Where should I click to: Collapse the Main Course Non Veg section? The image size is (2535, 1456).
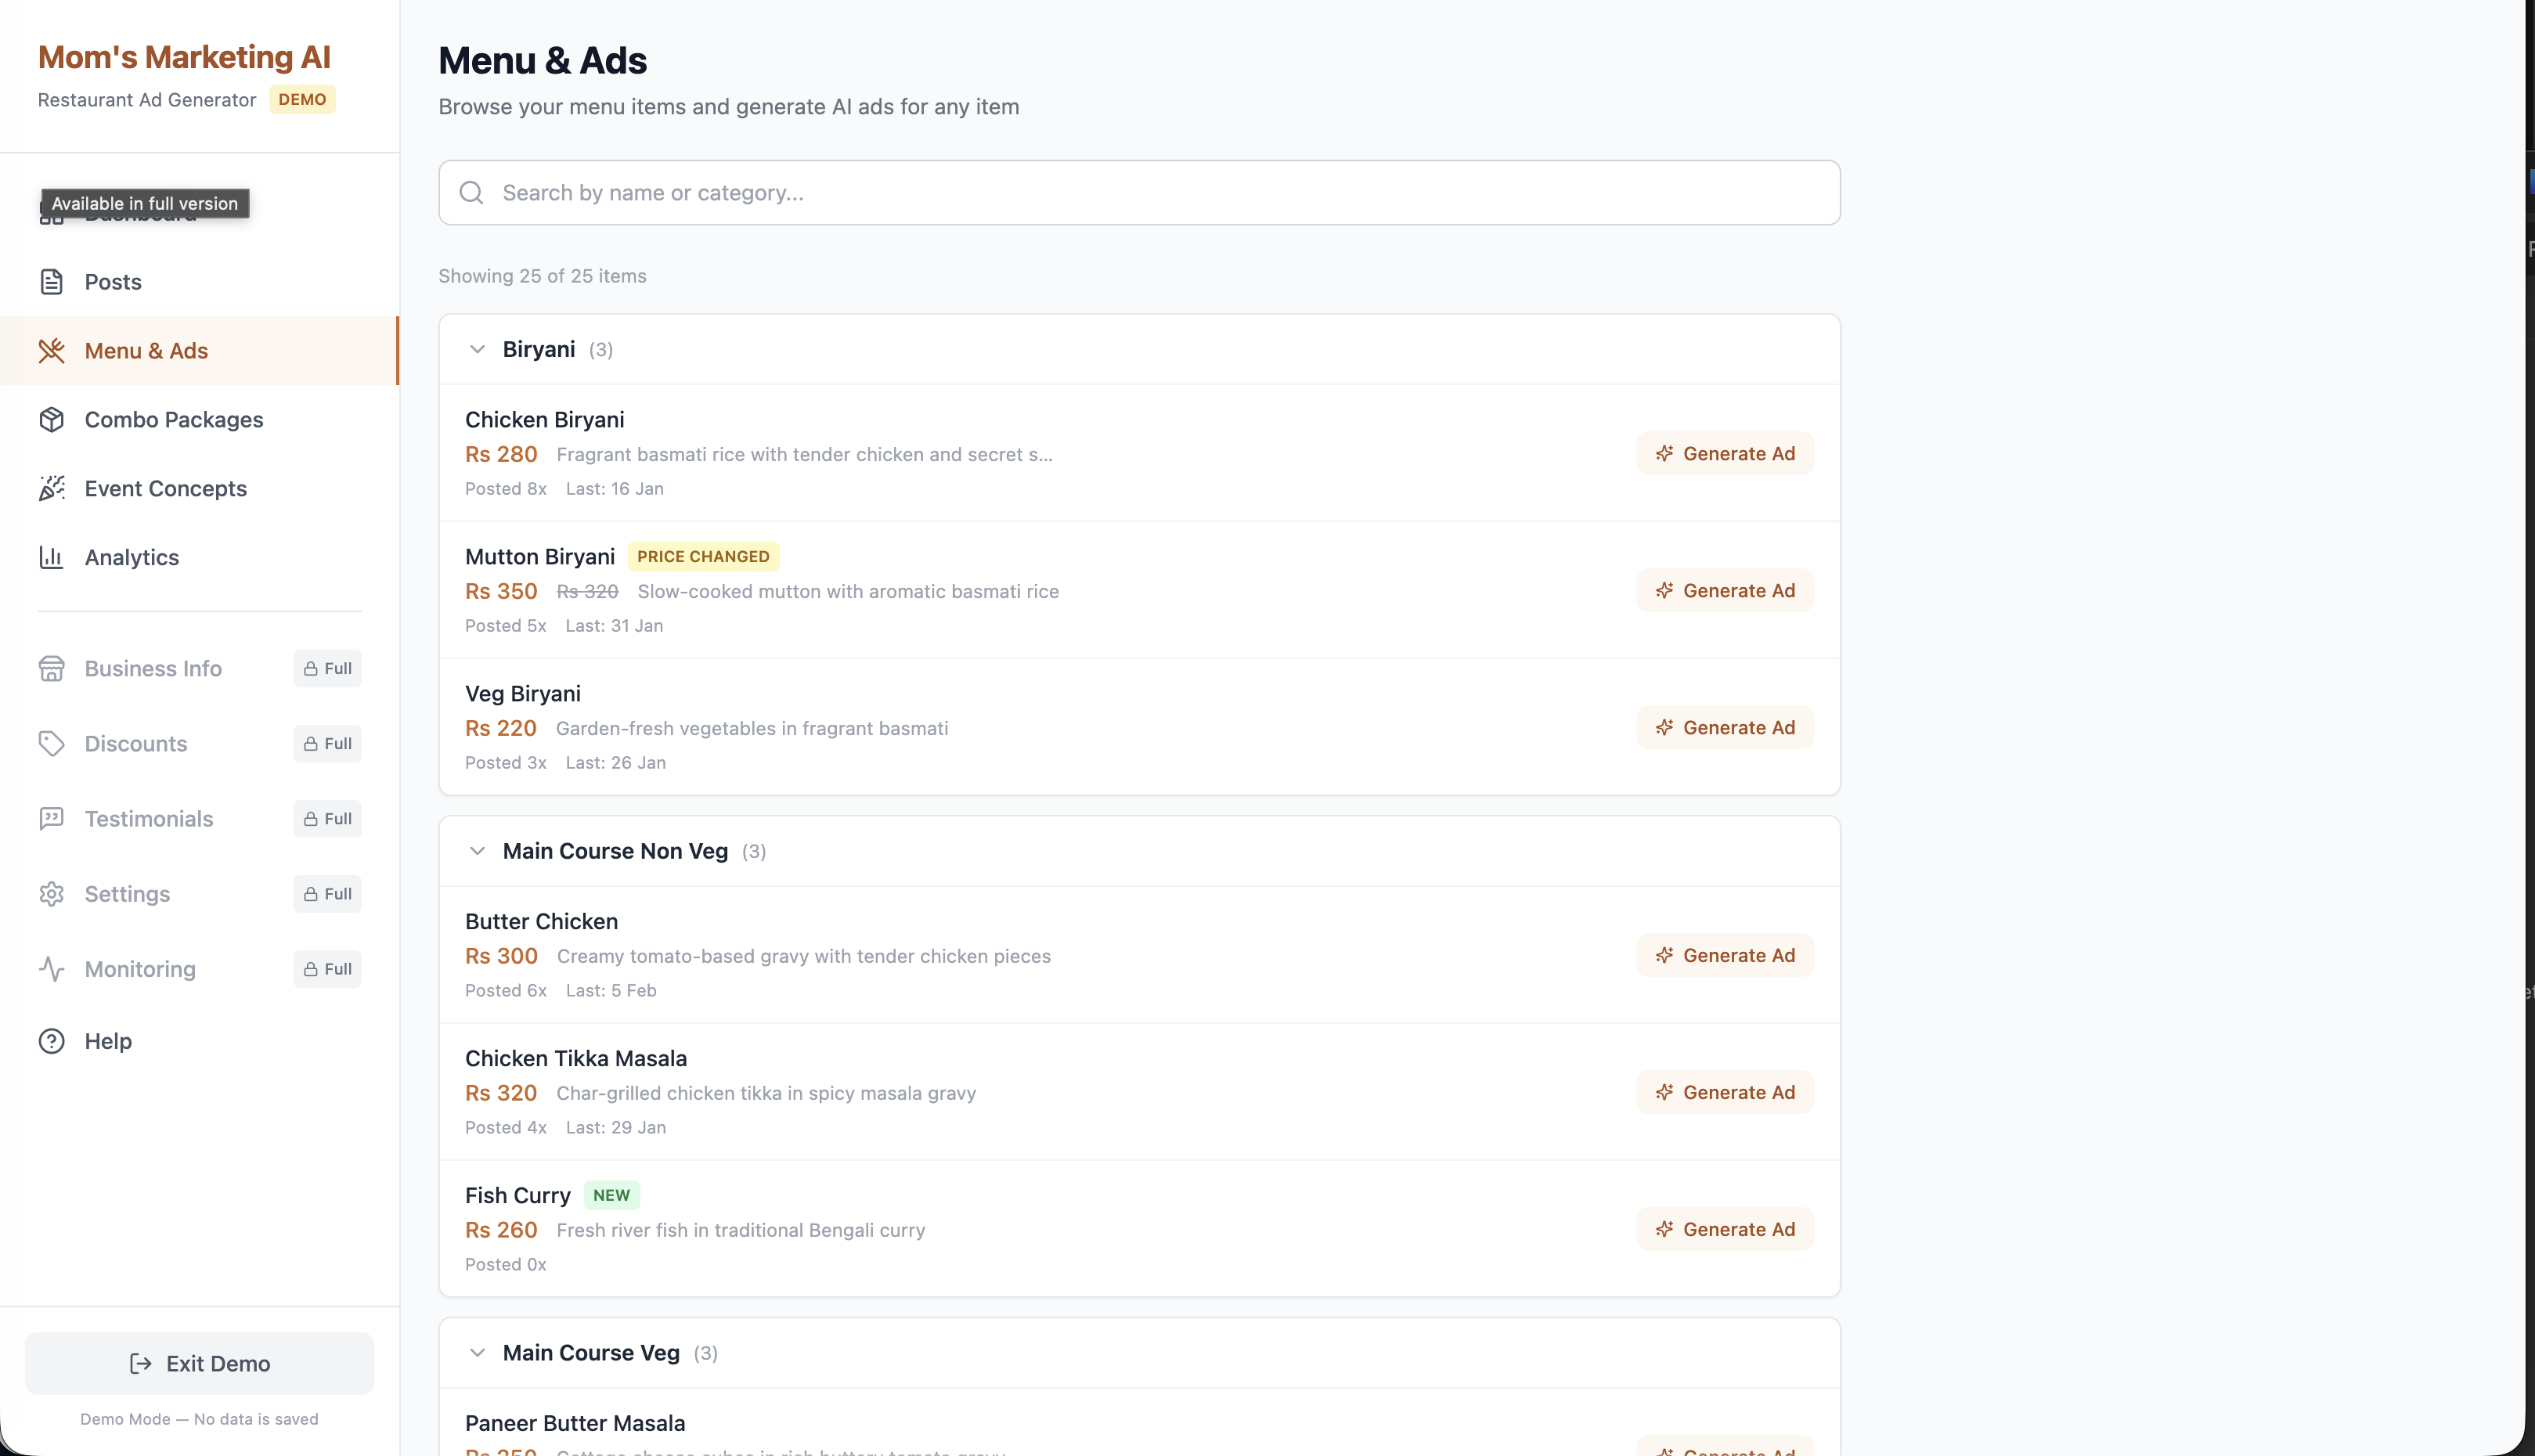click(477, 851)
